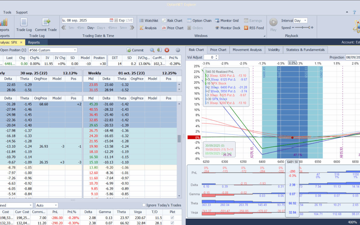Select the Risk Chart tab
Screen dimensions: 360x225
point(196,50)
